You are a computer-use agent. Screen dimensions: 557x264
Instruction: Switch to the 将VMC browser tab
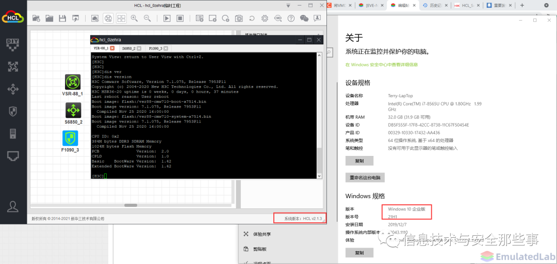[340, 5]
